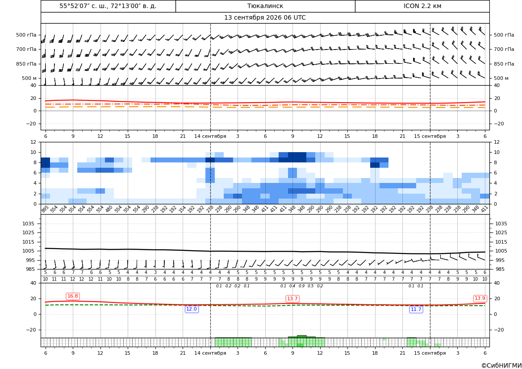Click the 13 сентября 2026 06 UTC title
This screenshot has height=369, width=522.
[265, 18]
